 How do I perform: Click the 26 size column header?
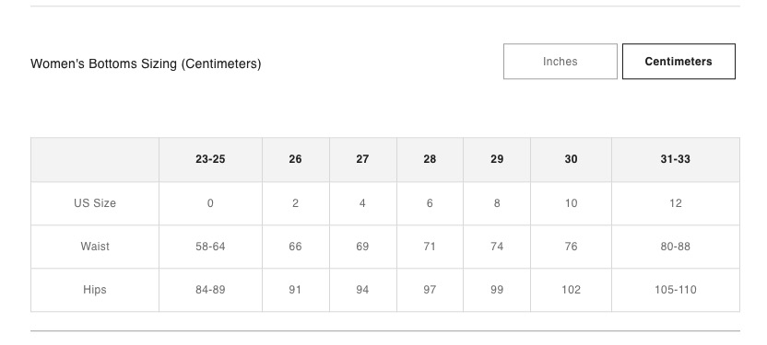pyautogui.click(x=295, y=159)
